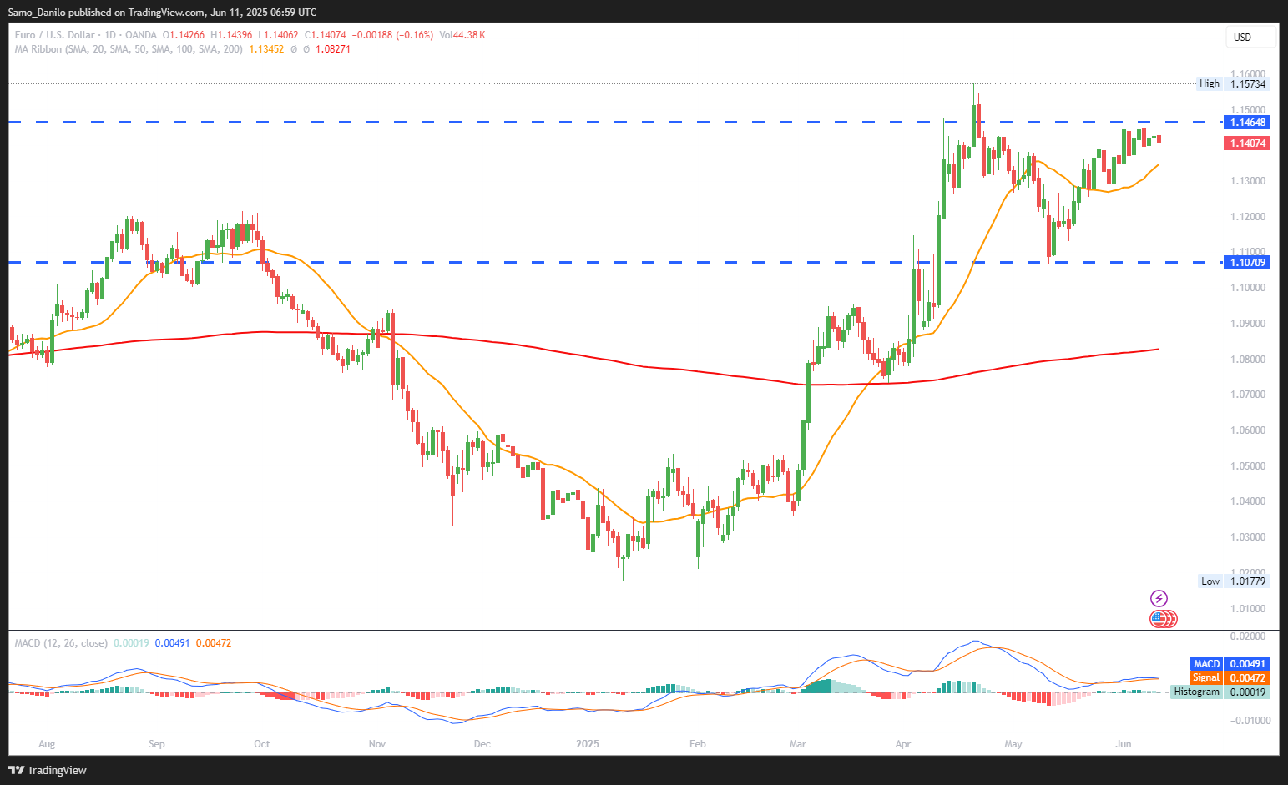The image size is (1288, 785).
Task: Click the Low 1.01779 price marker
Action: click(x=1234, y=581)
